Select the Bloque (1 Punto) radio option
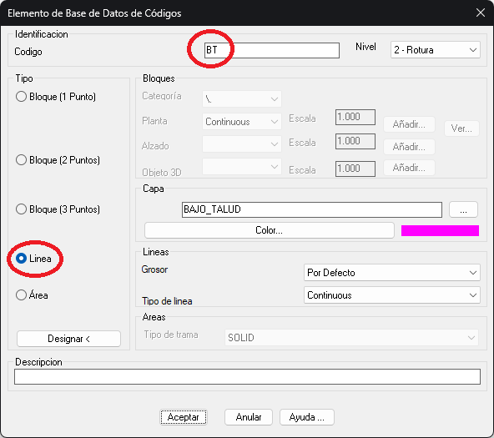Viewport: 494px width, 438px height. tap(21, 97)
